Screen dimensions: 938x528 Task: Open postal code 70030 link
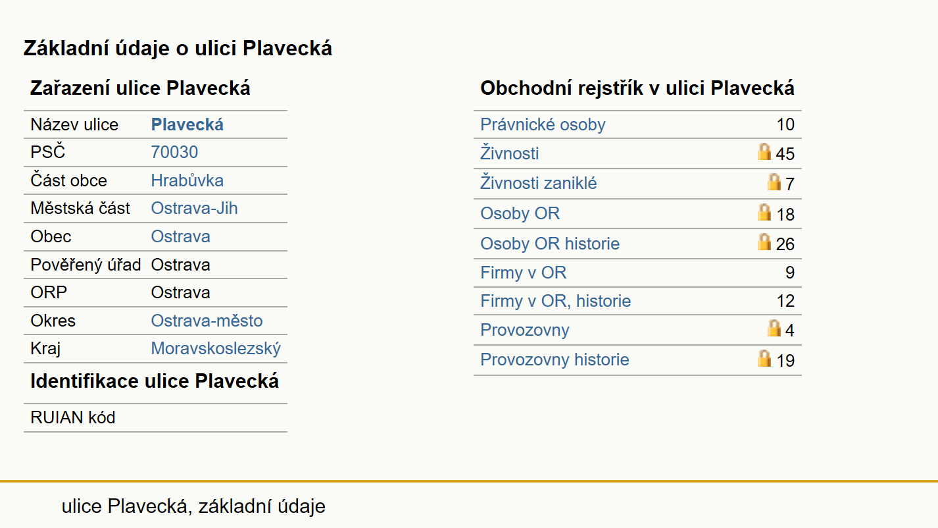click(174, 152)
